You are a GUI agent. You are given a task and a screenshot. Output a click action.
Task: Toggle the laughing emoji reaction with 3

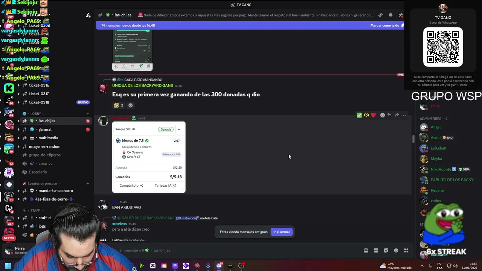point(119,105)
